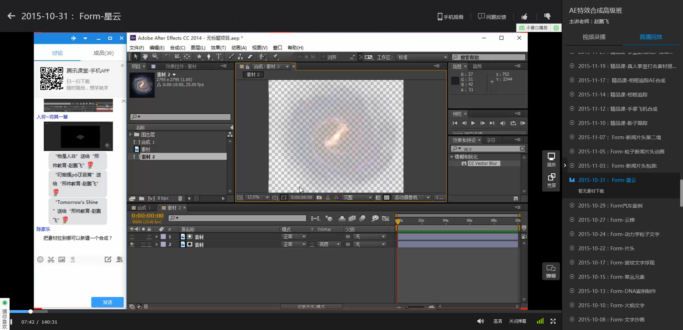Click the effects search field with 'cc v'

[487, 149]
